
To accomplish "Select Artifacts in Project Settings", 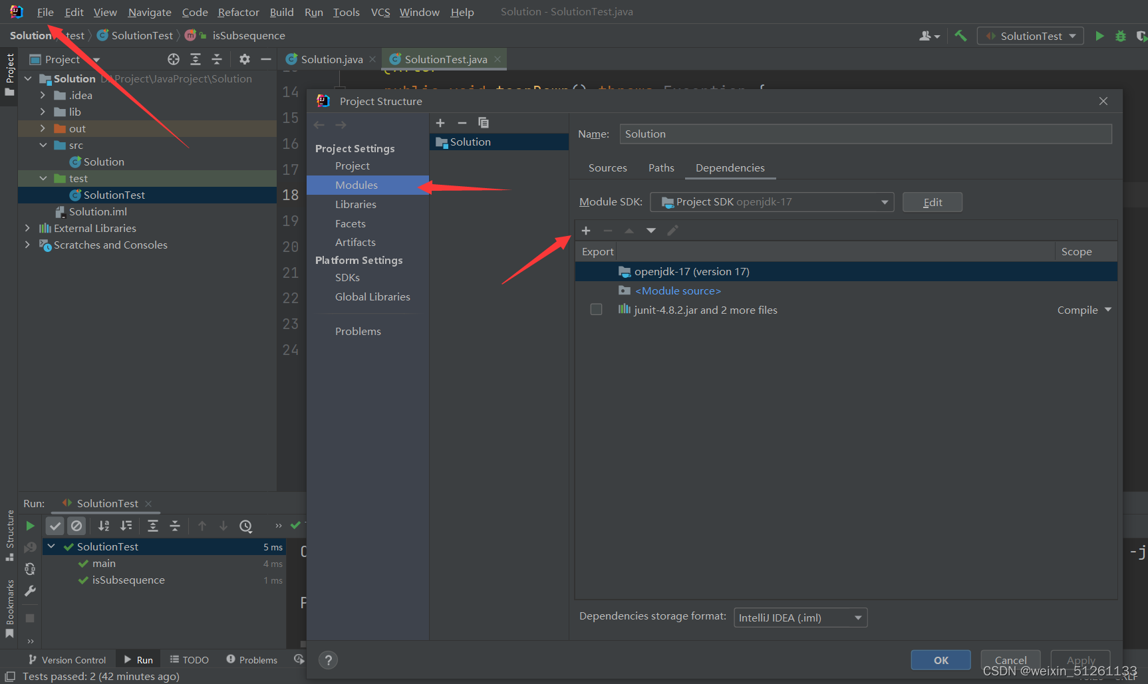I will point(355,242).
